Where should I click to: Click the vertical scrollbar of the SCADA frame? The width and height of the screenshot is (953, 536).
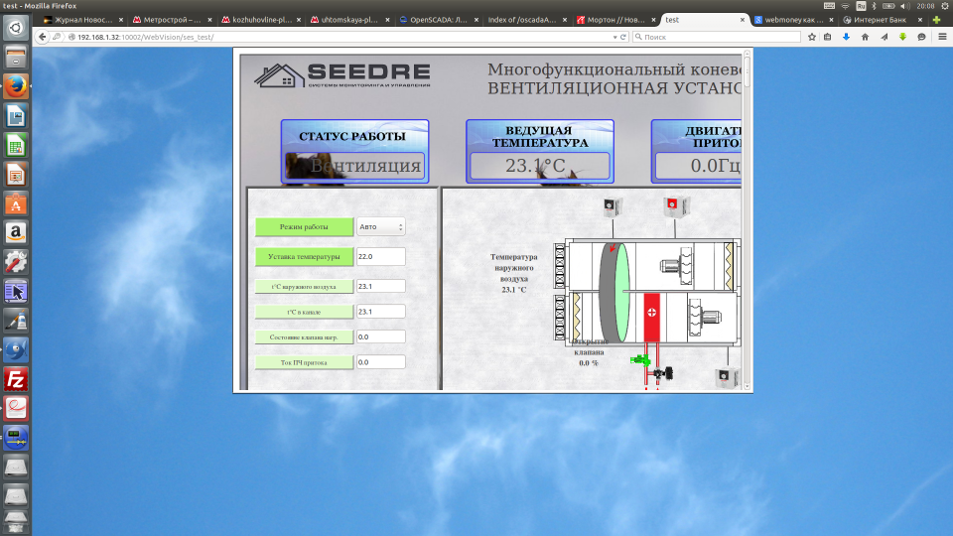click(748, 218)
